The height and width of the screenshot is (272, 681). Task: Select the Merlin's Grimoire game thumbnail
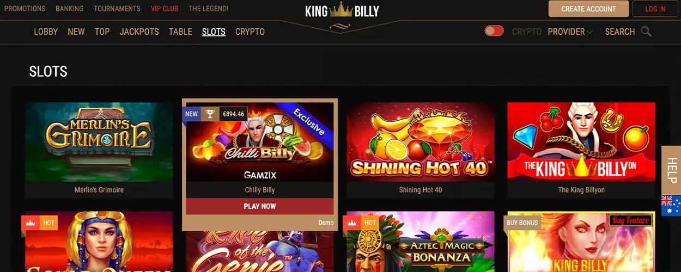pyautogui.click(x=99, y=142)
